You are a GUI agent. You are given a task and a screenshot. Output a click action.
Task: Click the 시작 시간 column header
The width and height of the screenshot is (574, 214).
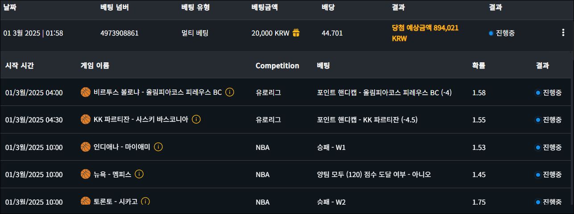point(20,65)
